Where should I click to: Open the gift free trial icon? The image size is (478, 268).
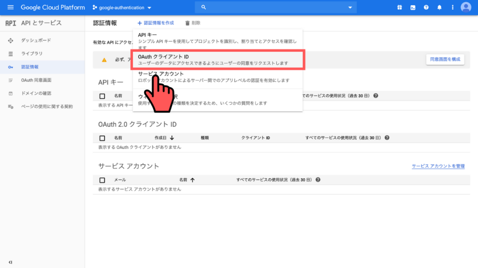pos(400,7)
